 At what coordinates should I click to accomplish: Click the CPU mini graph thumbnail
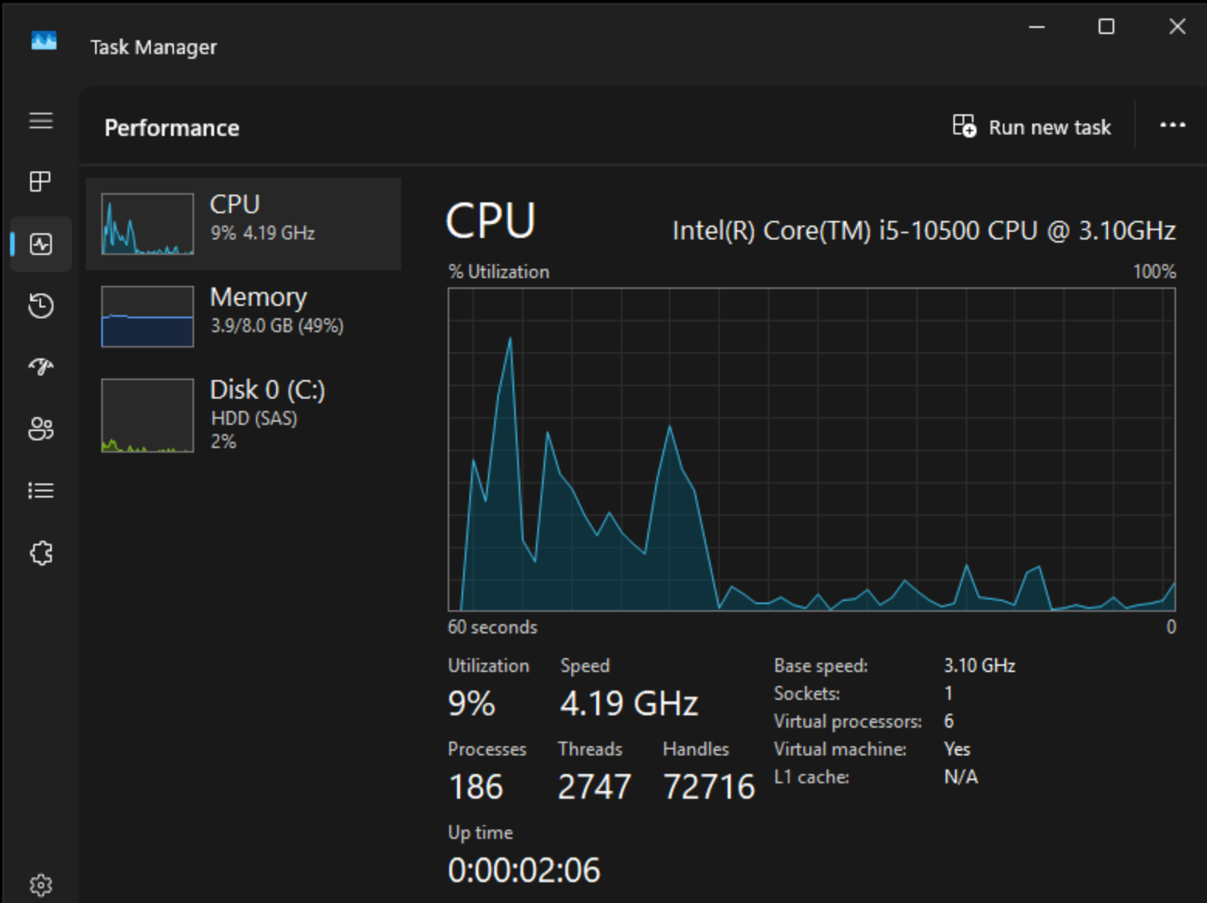[148, 224]
